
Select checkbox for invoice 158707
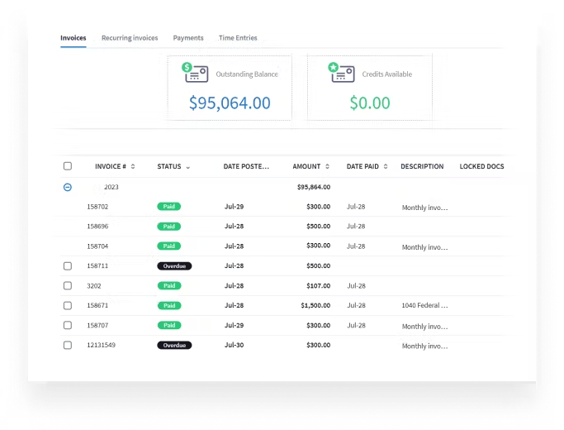pyautogui.click(x=68, y=326)
